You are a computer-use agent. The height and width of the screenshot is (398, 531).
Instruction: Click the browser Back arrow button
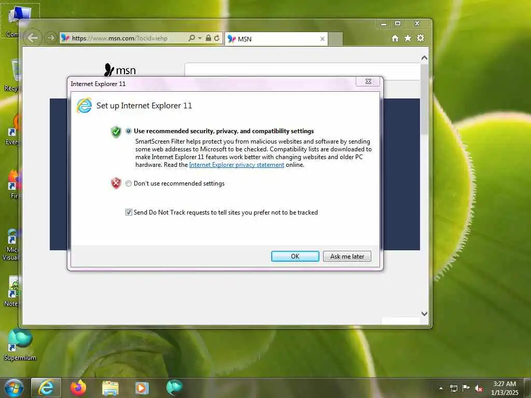(x=33, y=37)
